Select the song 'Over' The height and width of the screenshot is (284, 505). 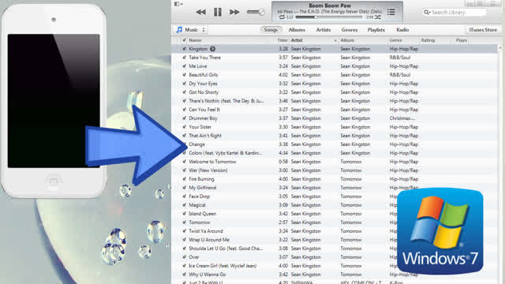pos(194,257)
